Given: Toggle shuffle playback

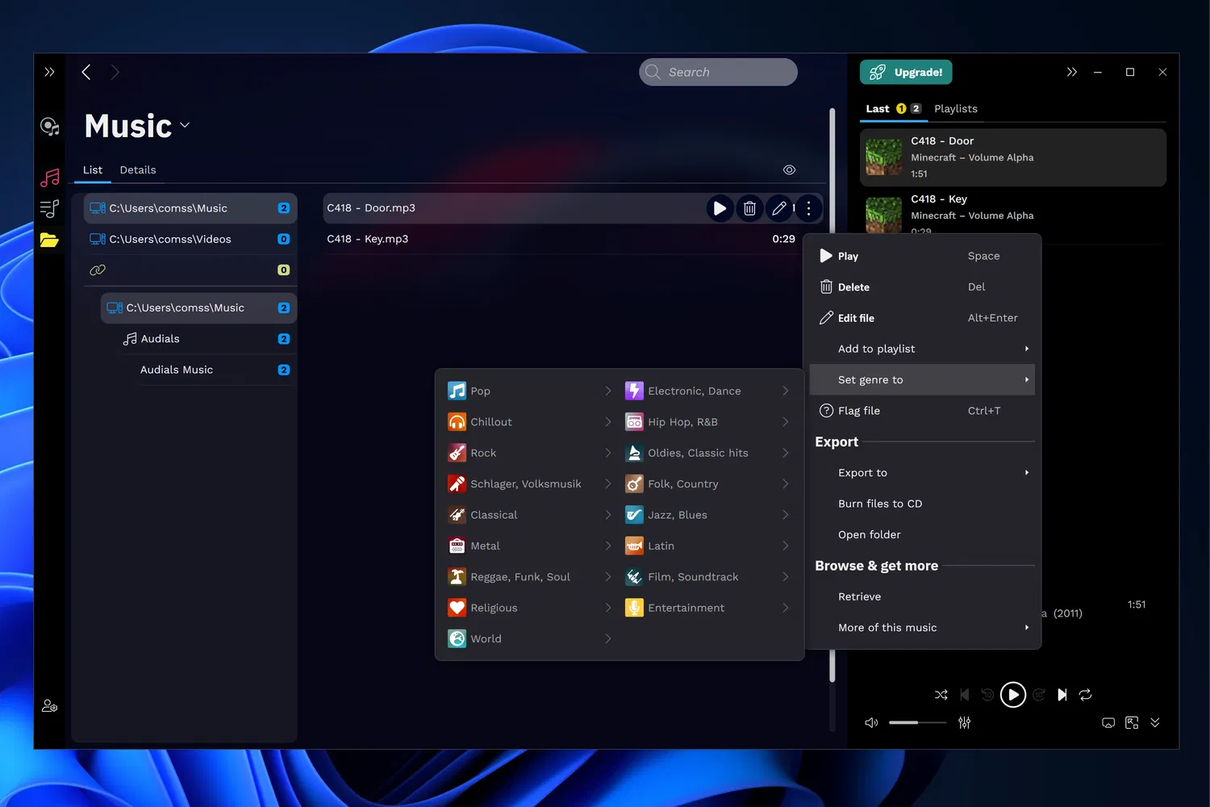Looking at the screenshot, I should pos(941,695).
